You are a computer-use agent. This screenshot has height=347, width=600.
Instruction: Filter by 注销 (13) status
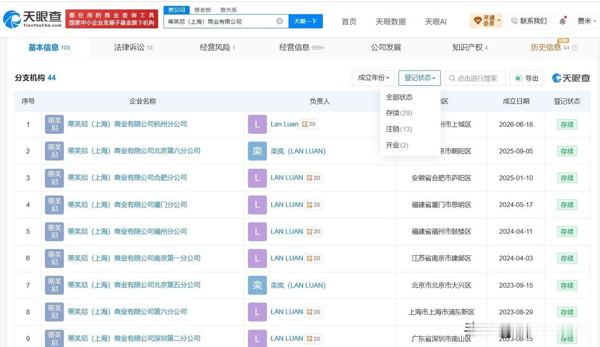coord(399,129)
